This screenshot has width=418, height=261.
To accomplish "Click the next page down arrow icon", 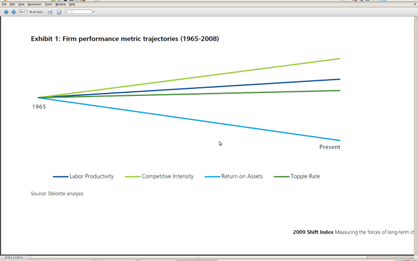I will tap(13, 12).
